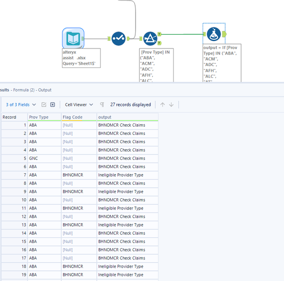Select Ineligible Provider Type cell in row 18
The image size is (284, 281).
[x=128, y=266]
